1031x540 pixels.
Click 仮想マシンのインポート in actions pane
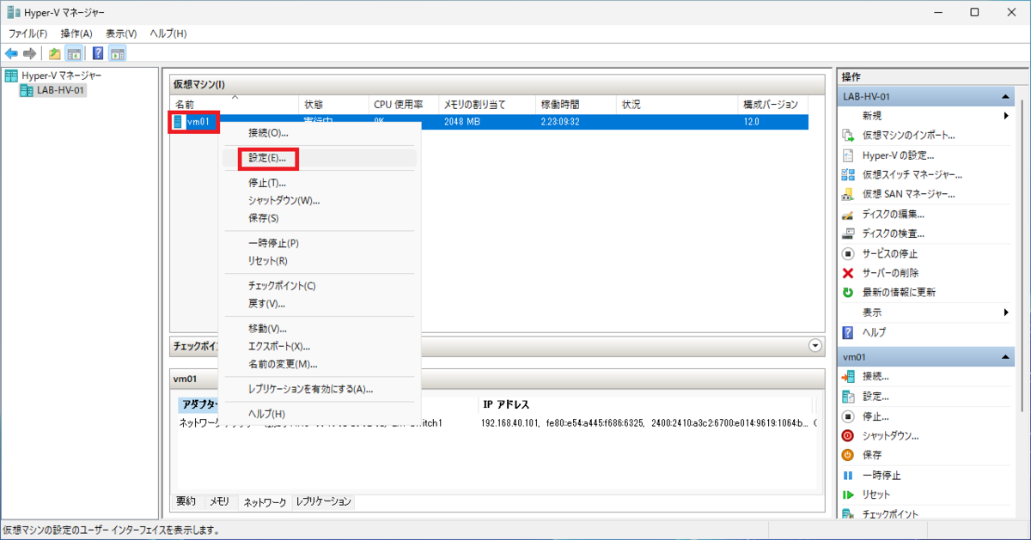(x=908, y=135)
